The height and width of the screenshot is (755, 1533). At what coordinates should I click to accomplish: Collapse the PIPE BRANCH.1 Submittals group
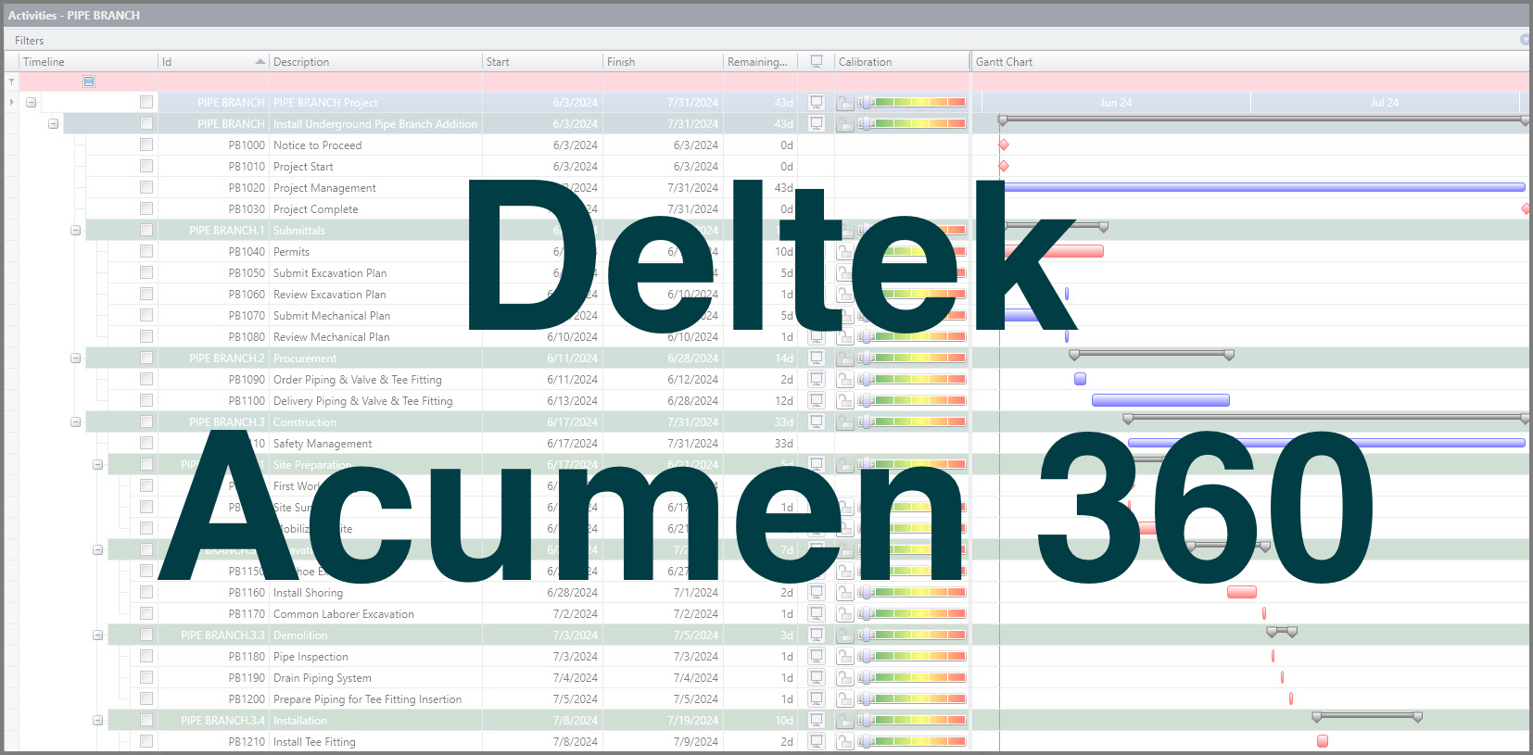76,230
